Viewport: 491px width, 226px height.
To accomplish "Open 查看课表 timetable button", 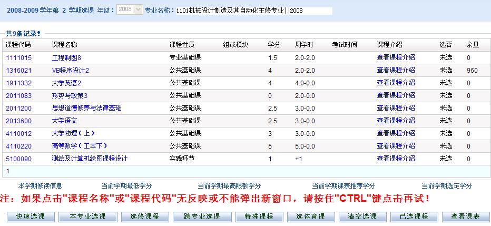I will coord(466,217).
